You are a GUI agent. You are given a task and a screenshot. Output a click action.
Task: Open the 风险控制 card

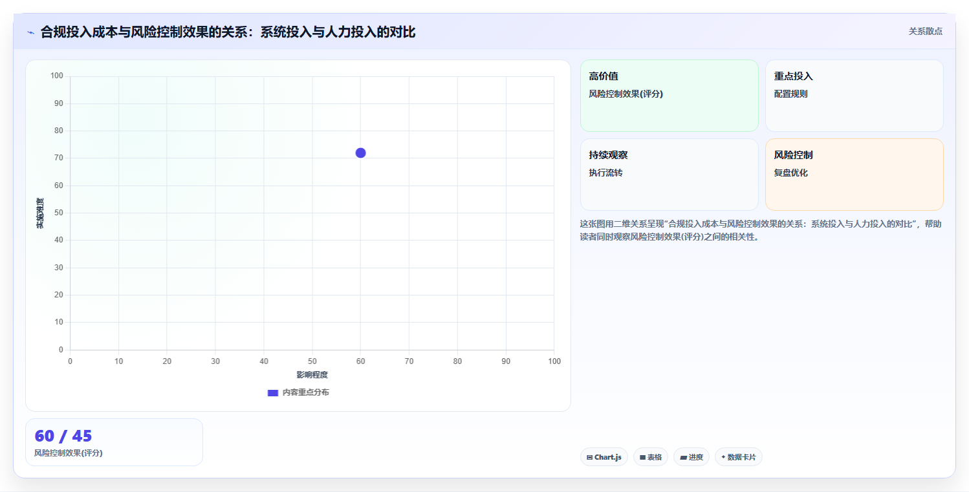tap(855, 175)
